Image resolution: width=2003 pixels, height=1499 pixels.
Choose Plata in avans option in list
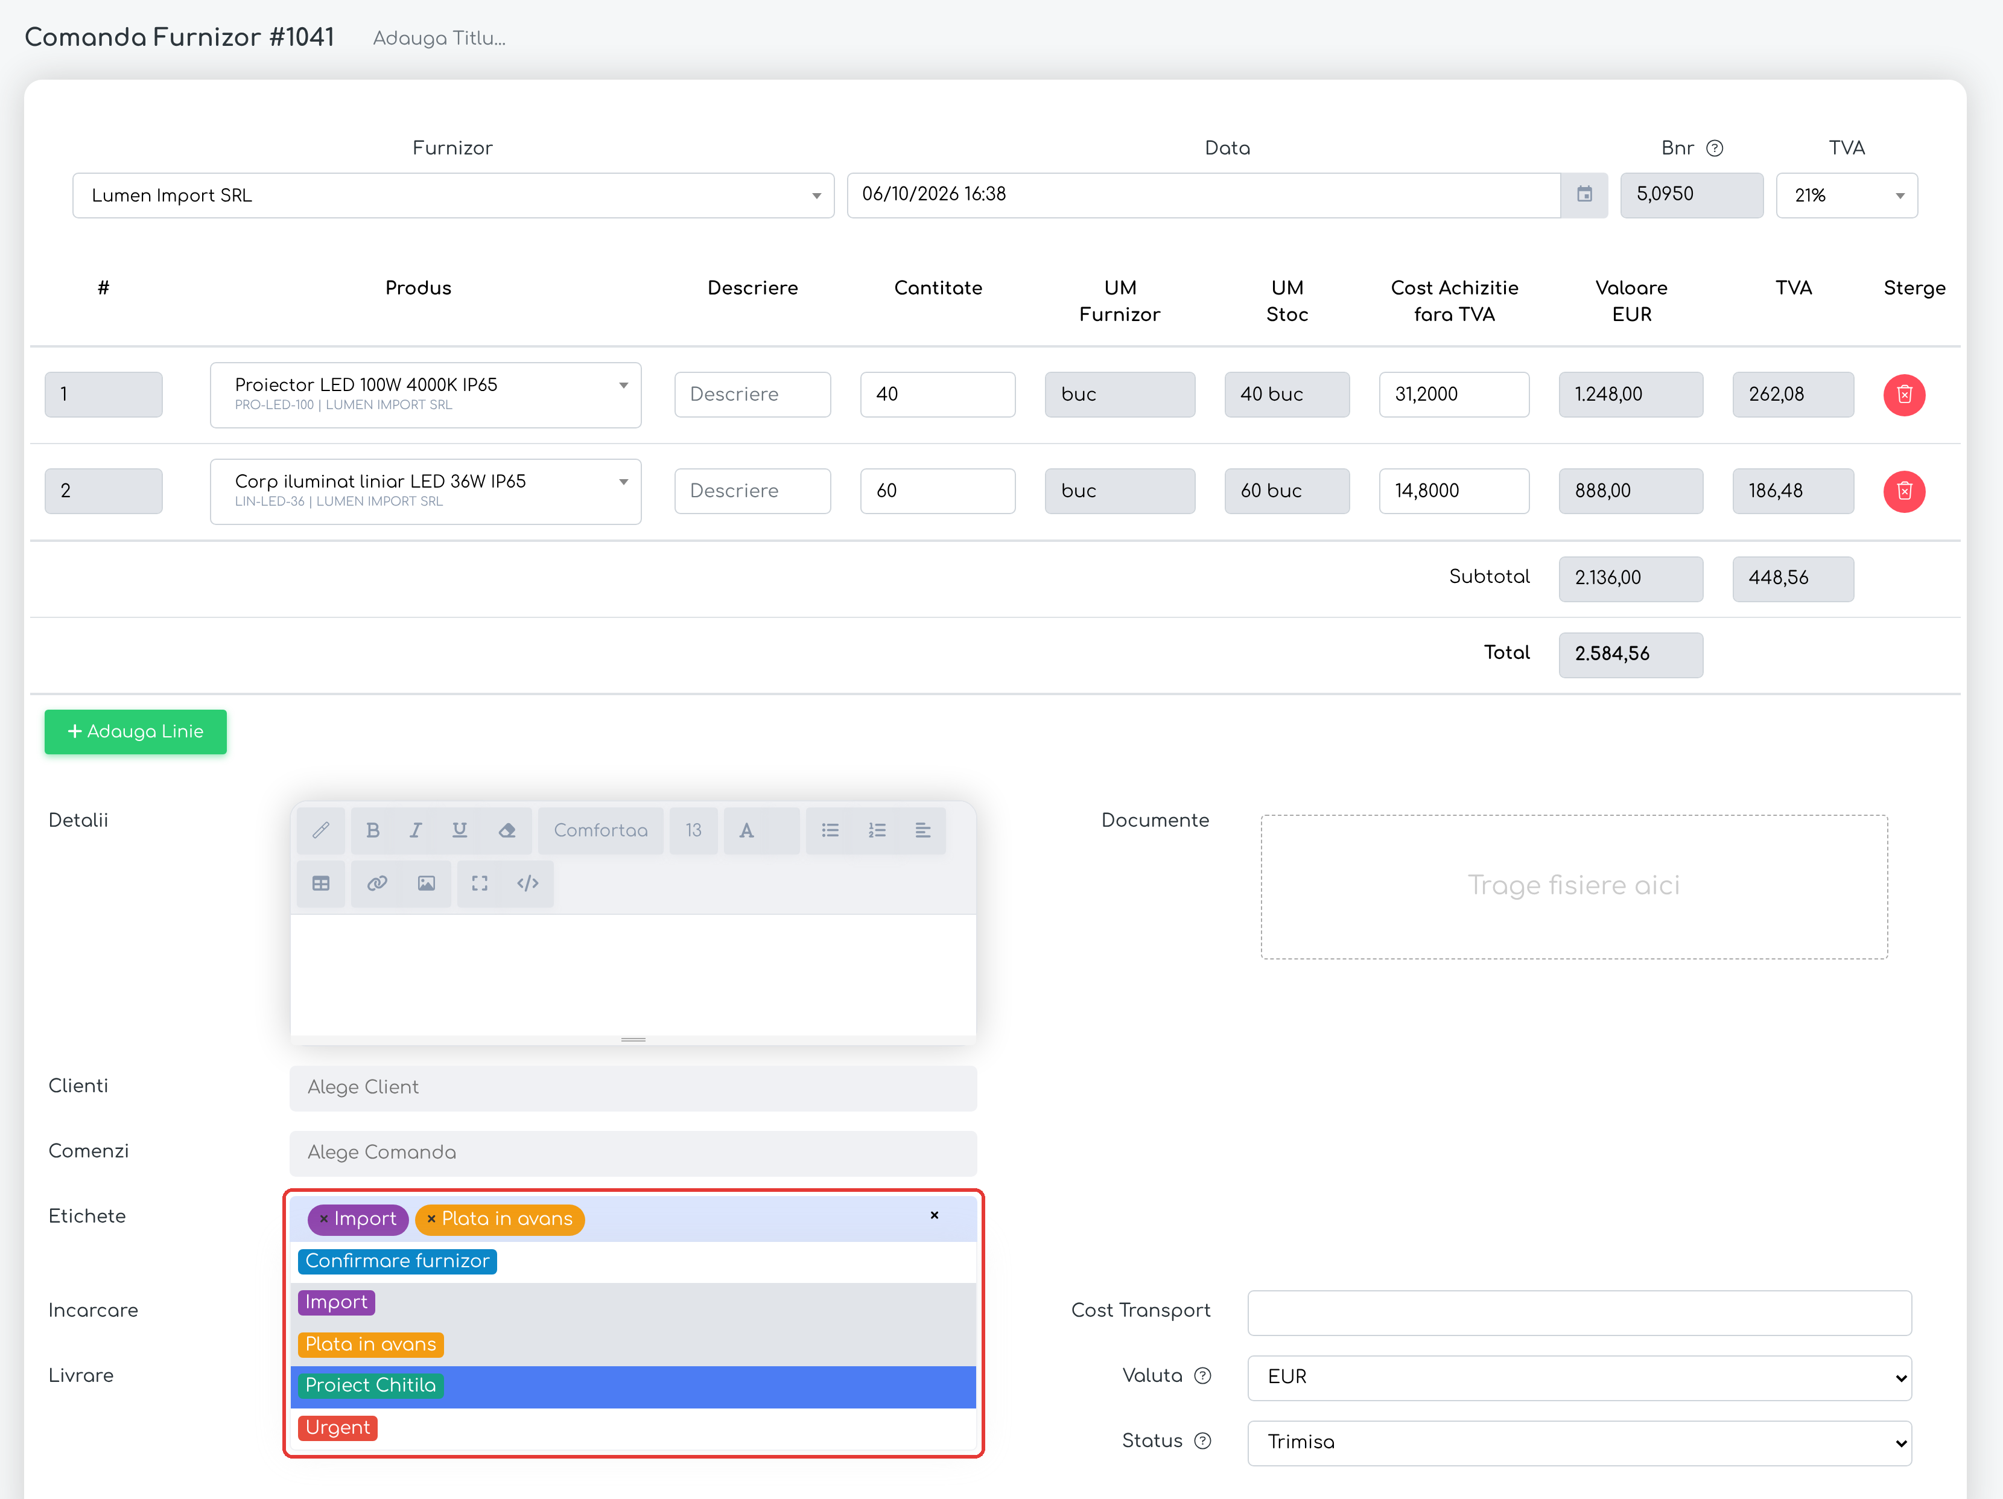click(x=633, y=1344)
